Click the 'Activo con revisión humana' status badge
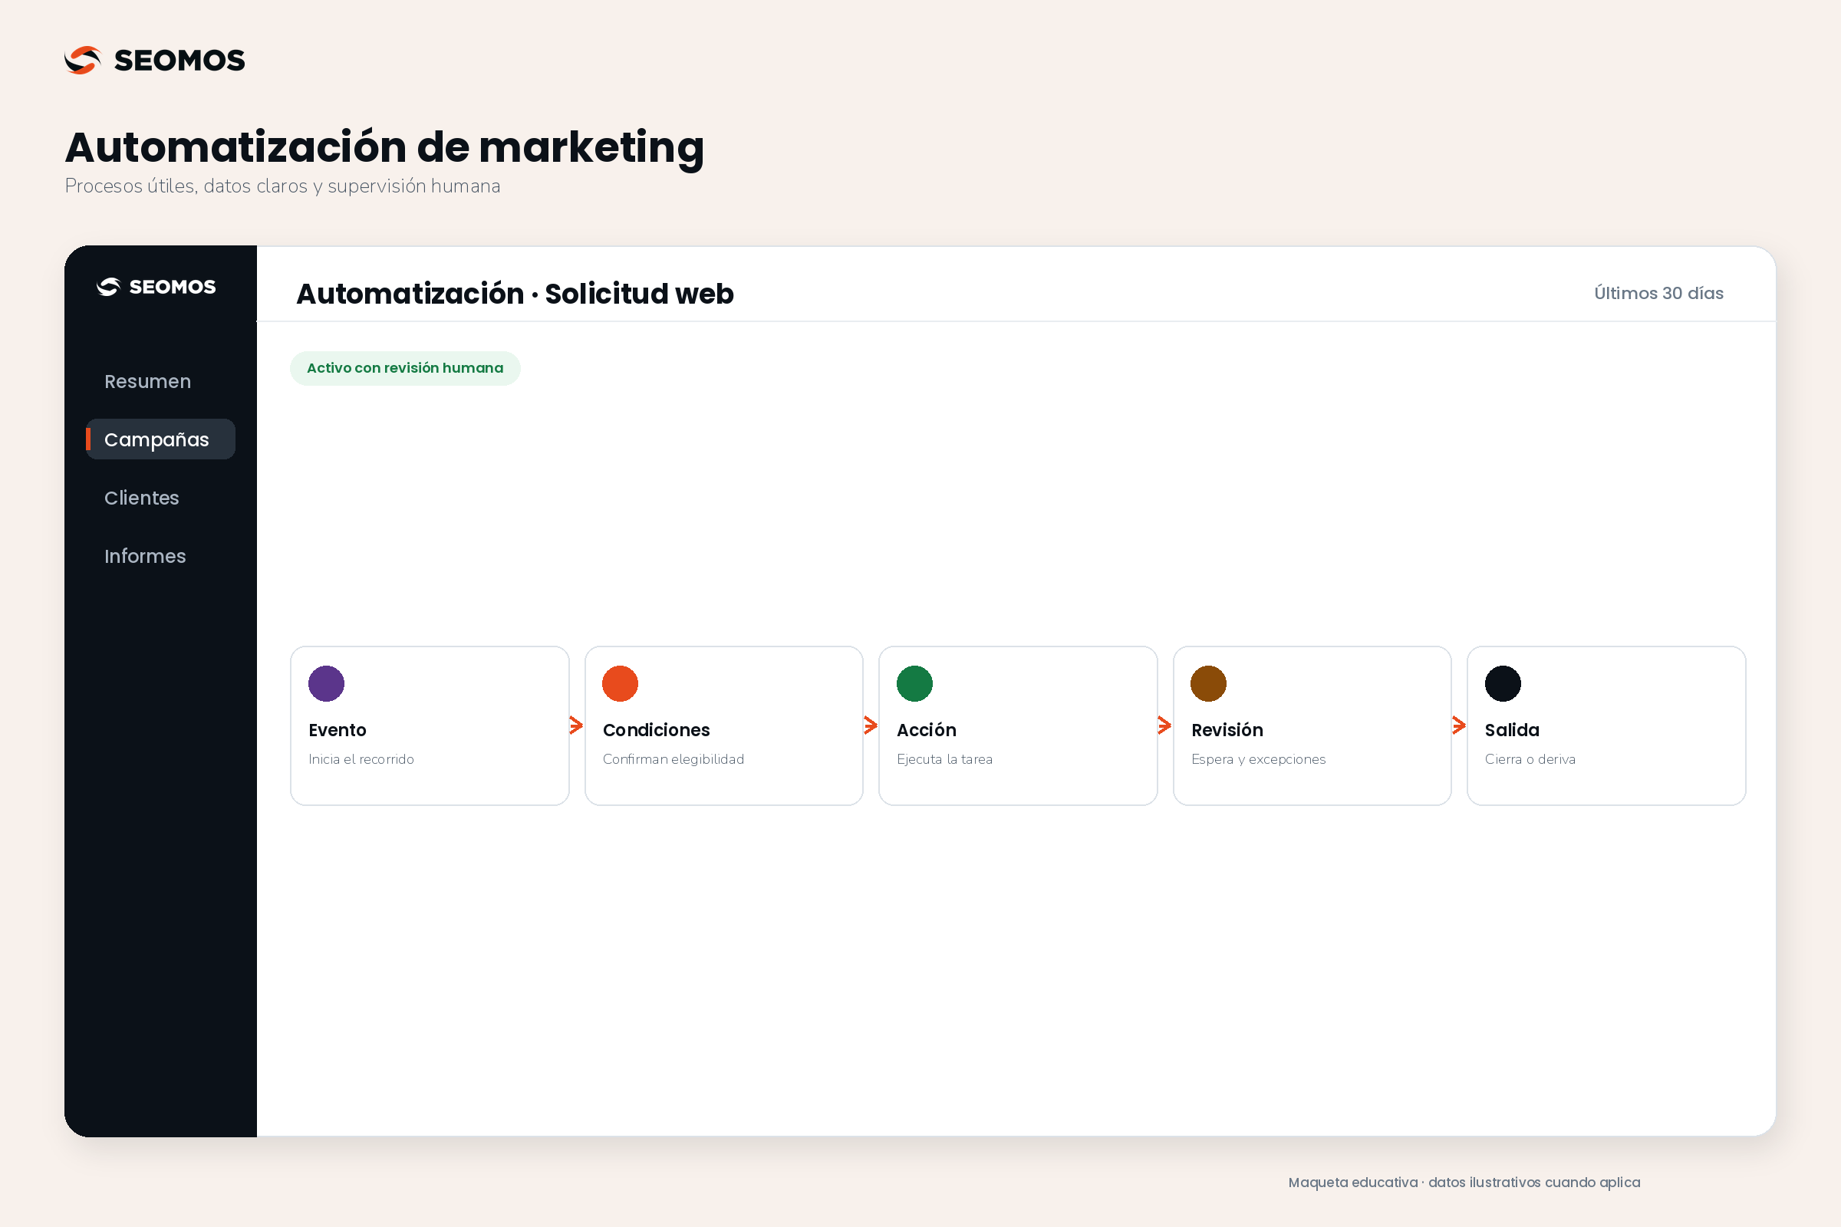 click(405, 368)
